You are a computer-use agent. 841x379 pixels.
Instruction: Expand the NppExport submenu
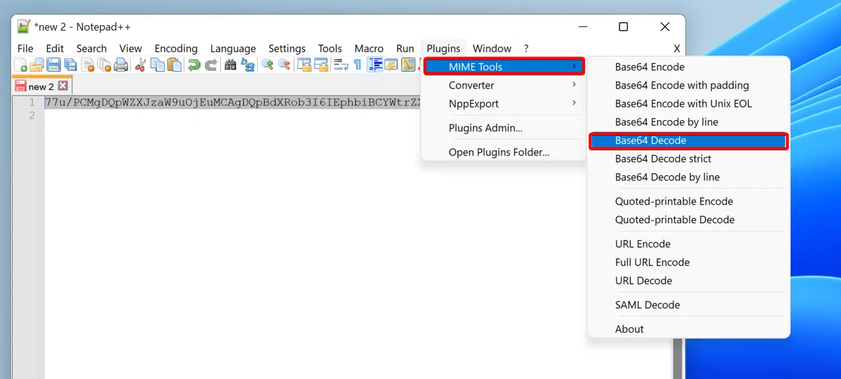[504, 103]
